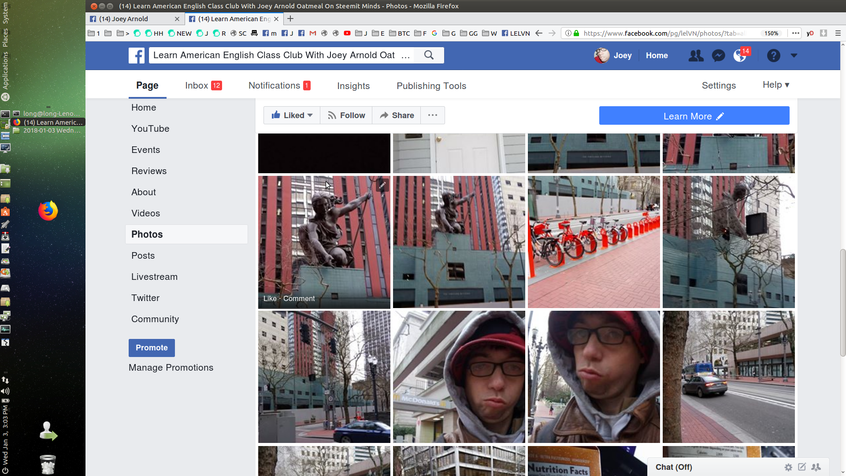846x476 pixels.
Task: Open Firefox hamburger menu
Action: (x=838, y=33)
